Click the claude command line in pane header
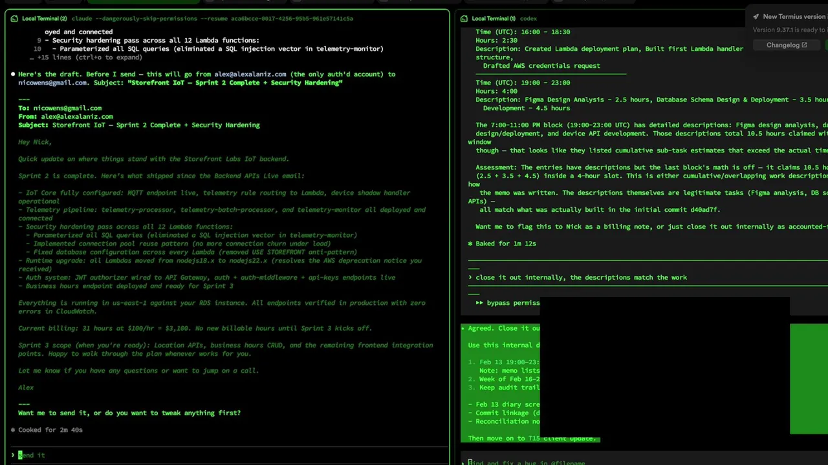 tap(212, 19)
